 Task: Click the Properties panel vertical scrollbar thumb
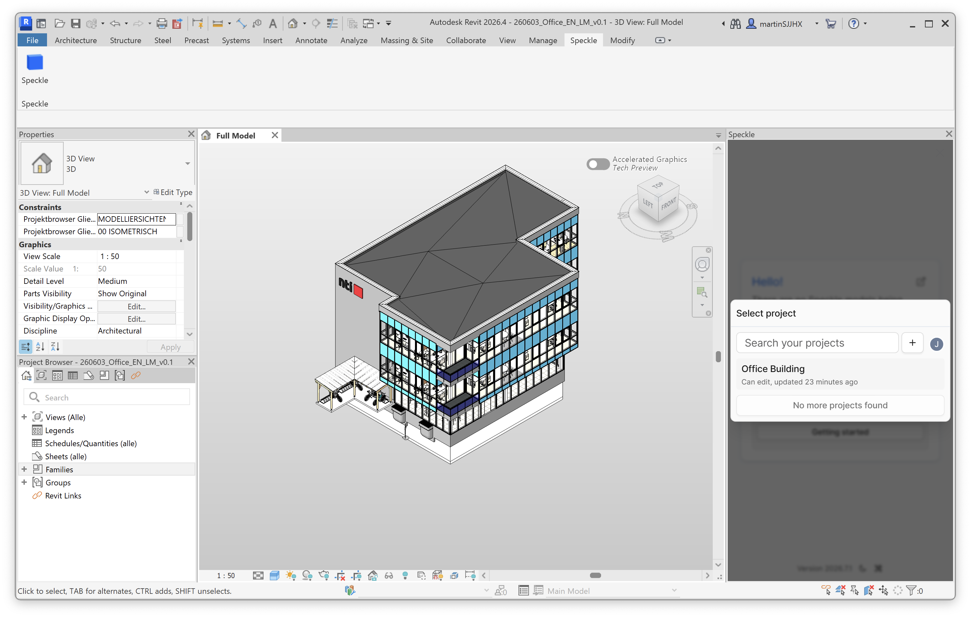(x=189, y=226)
